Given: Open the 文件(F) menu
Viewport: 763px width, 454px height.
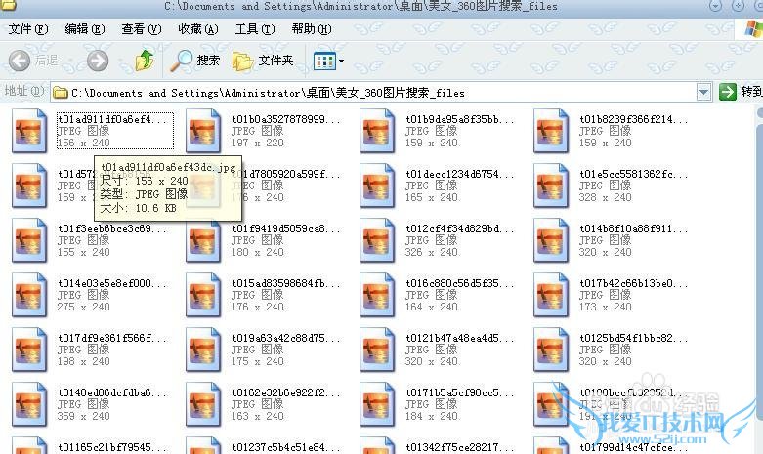Looking at the screenshot, I should (x=28, y=29).
